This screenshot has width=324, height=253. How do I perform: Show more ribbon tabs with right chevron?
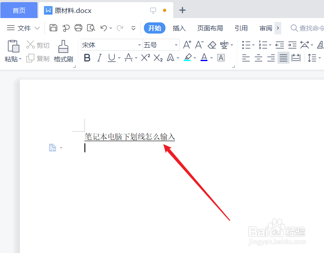coord(278,28)
